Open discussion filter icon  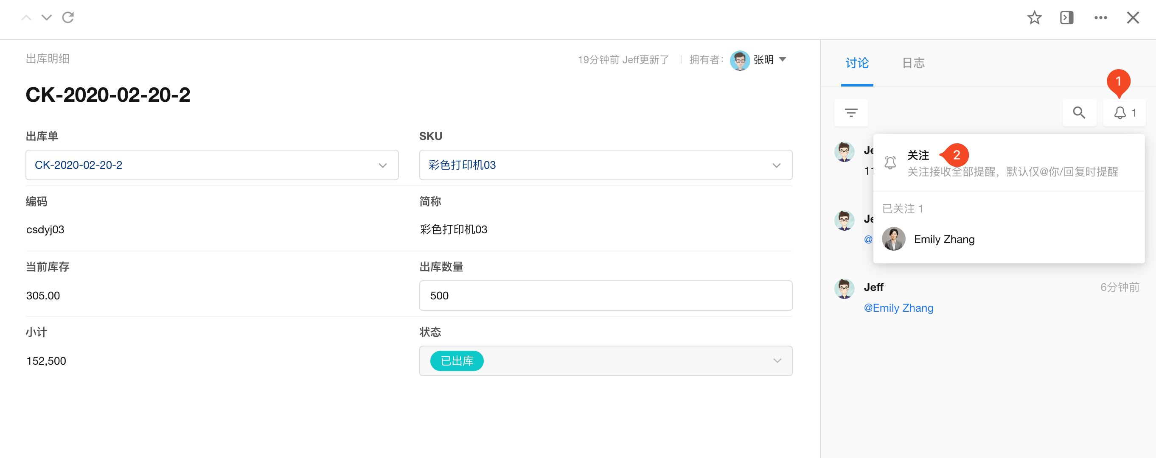(x=851, y=113)
